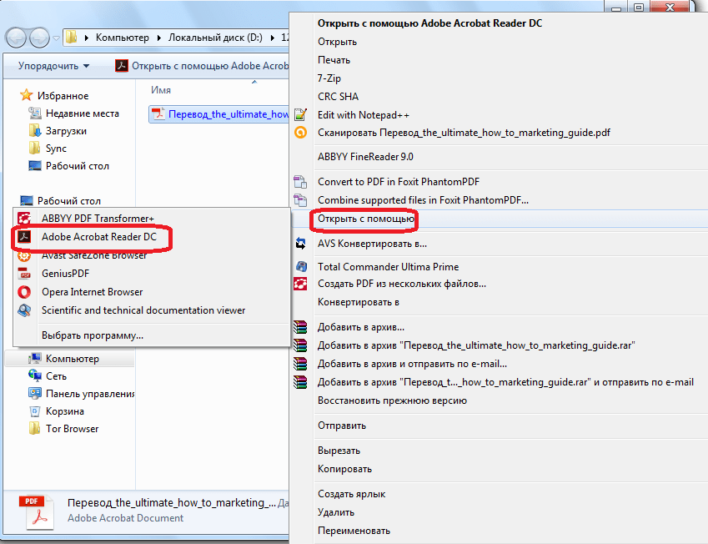Open the Открыть с помощью submenu

366,219
